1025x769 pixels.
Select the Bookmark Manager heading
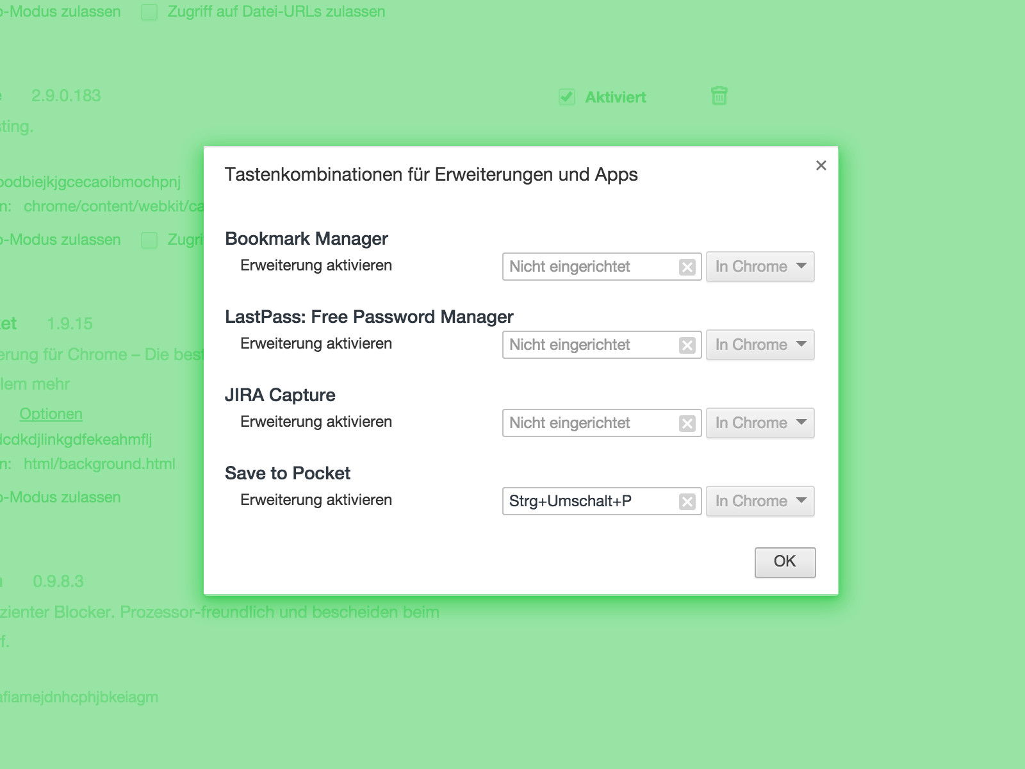click(x=306, y=238)
